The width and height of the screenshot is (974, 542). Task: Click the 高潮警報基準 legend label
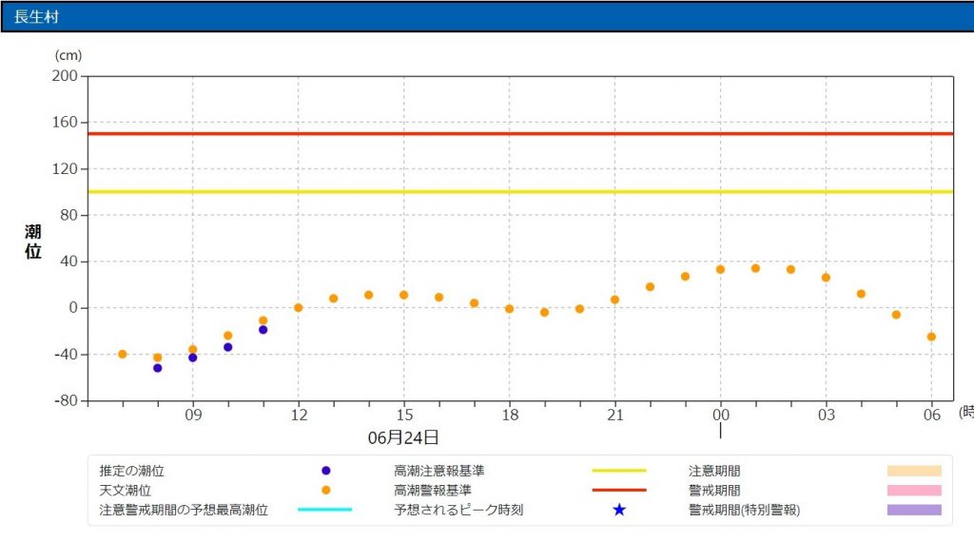[x=433, y=490]
